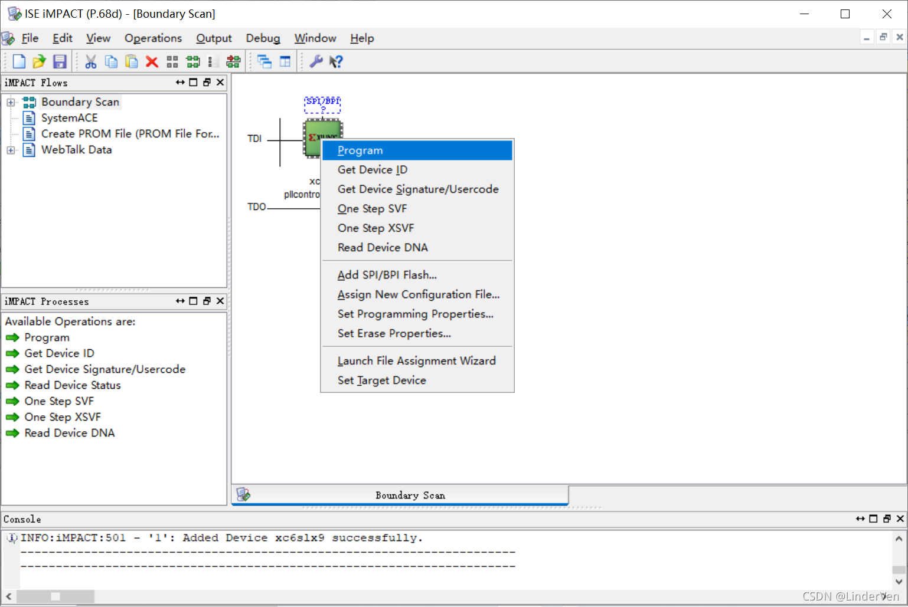Maximize the iMPACT Flows panel
Screen dimensions: 908x607
pos(193,83)
